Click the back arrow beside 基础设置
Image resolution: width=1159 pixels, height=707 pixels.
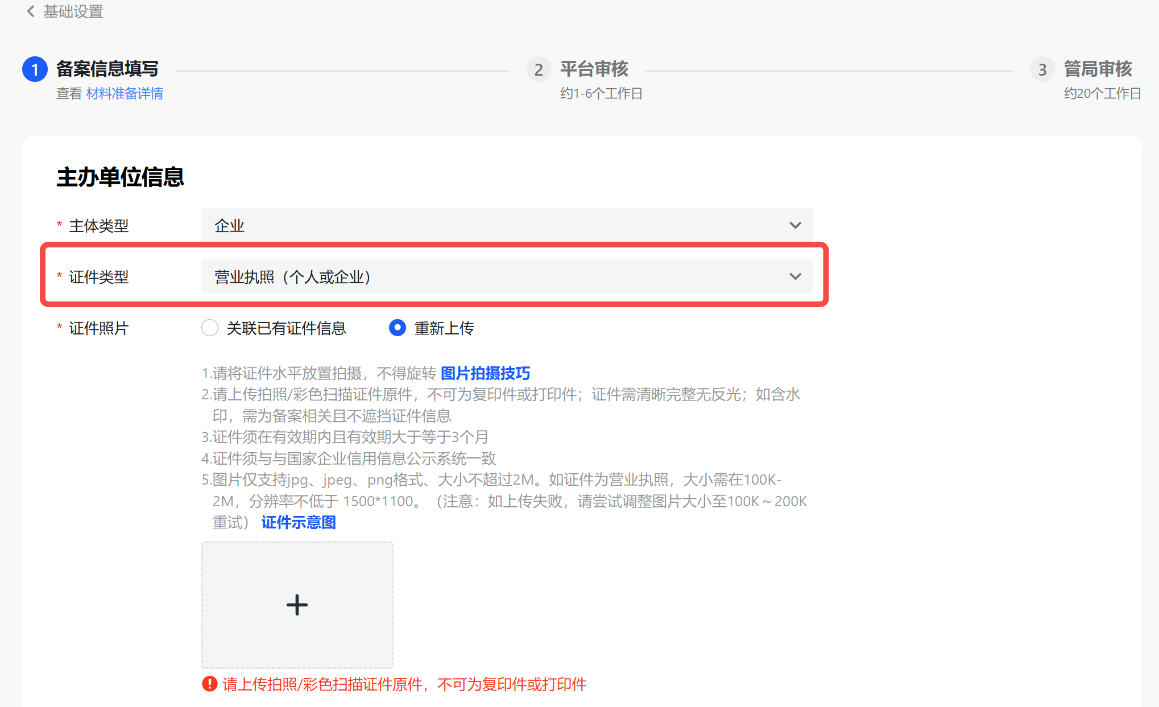point(31,11)
